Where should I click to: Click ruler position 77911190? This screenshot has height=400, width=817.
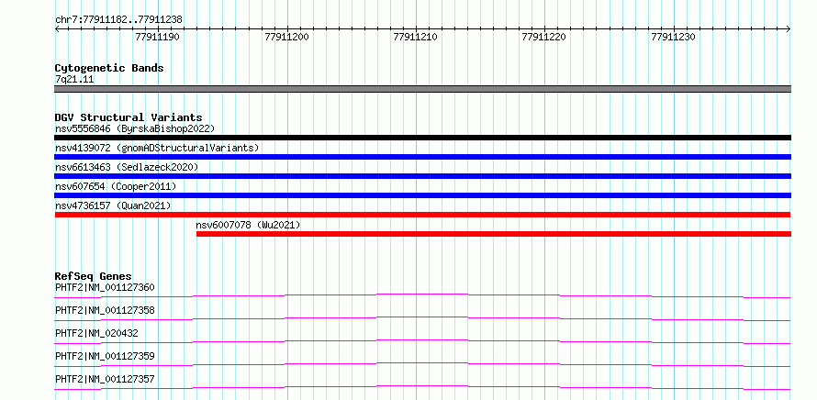click(157, 37)
